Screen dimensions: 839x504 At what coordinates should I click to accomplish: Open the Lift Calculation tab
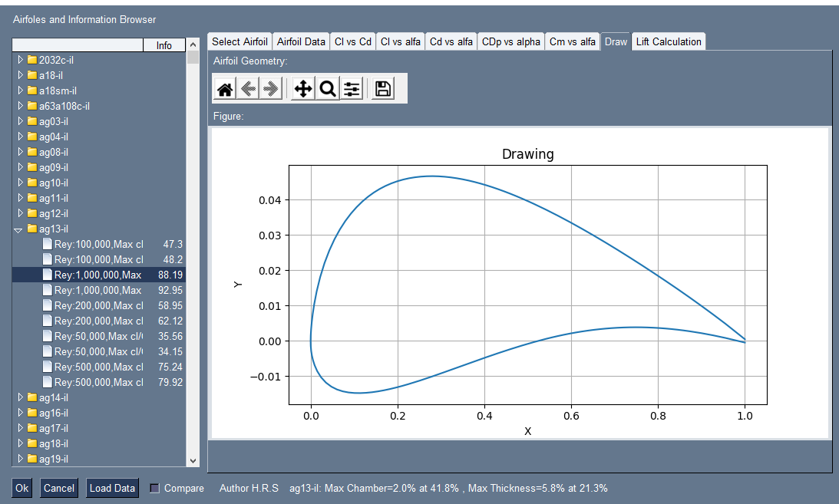668,41
